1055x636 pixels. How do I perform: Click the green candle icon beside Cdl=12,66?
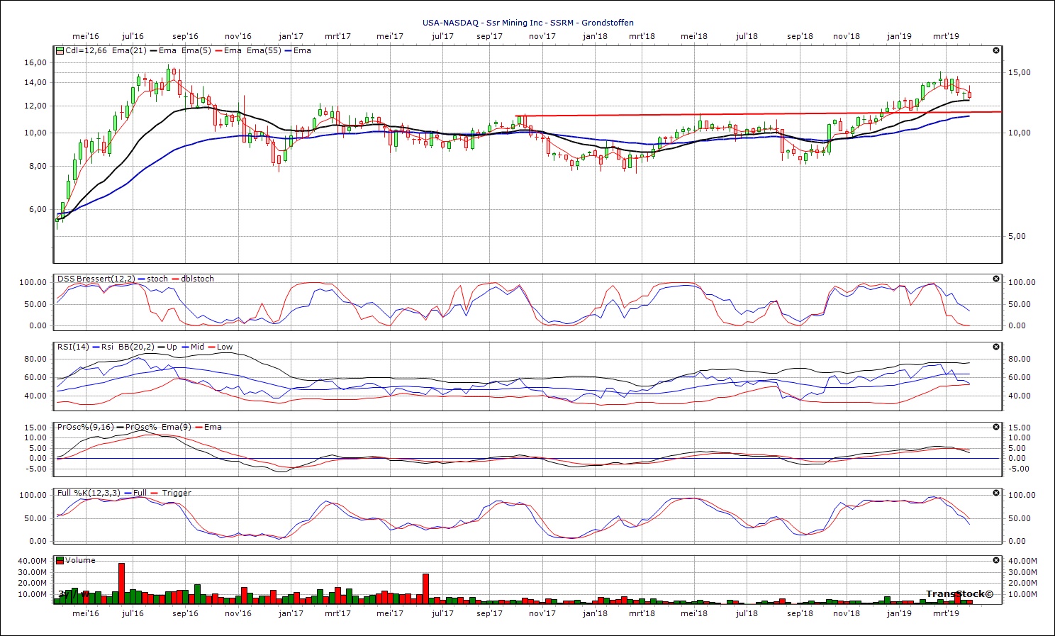[60, 50]
